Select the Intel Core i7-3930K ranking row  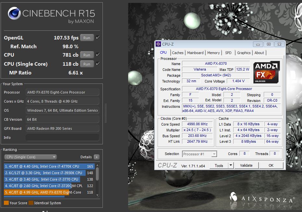[x=49, y=173]
